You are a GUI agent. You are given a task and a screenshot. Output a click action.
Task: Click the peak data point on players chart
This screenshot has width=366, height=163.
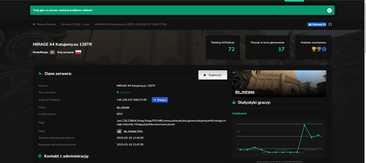coord(305,125)
